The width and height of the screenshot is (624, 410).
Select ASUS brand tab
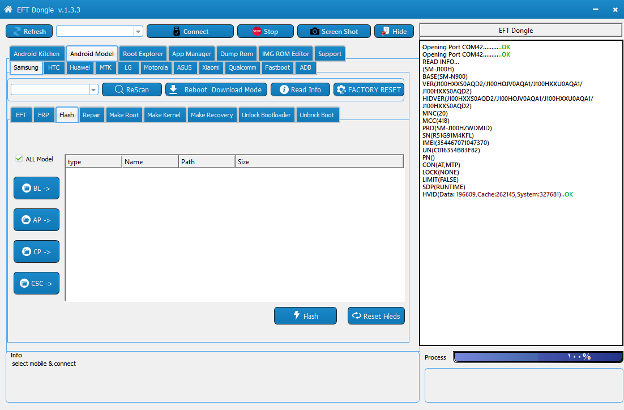(x=184, y=67)
